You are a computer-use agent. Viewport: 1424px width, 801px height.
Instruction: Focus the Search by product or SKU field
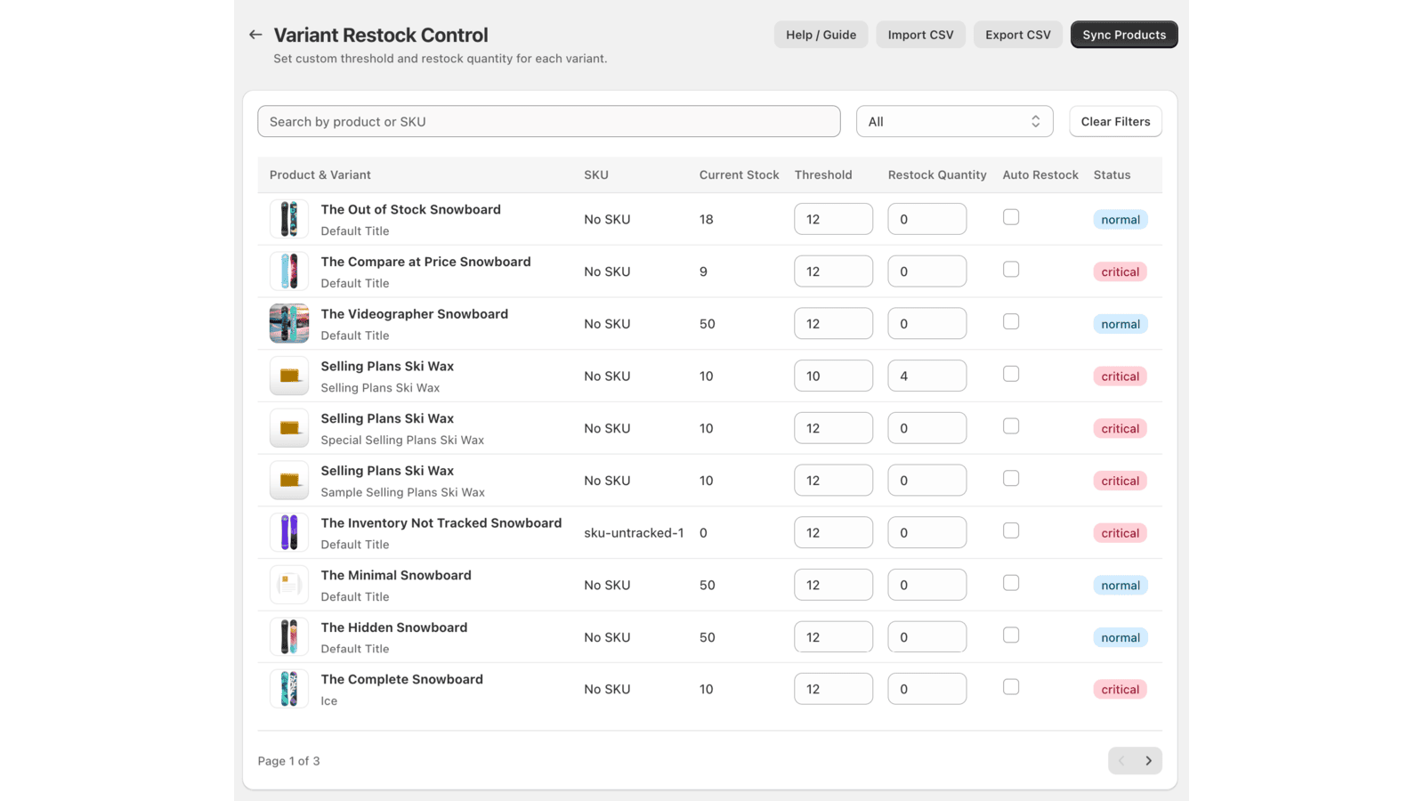548,122
